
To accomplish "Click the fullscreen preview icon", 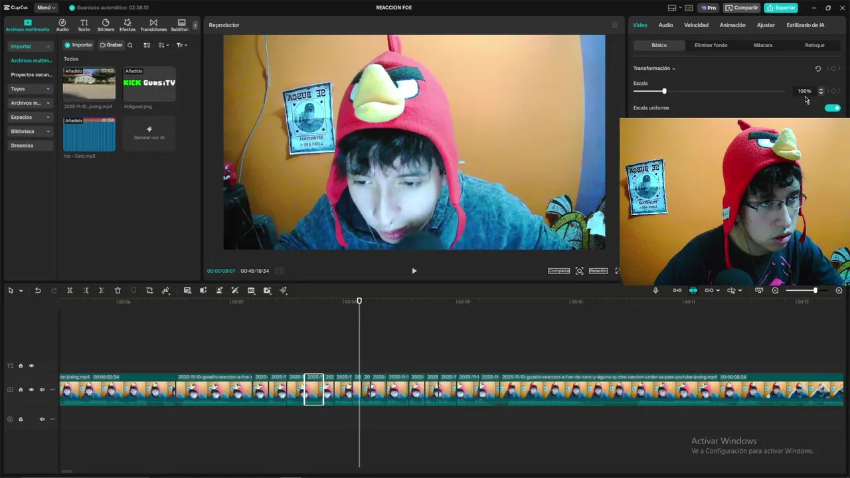I will 618,271.
